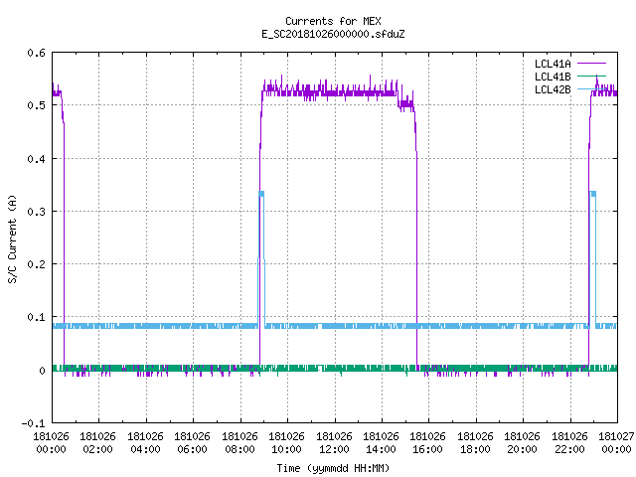Click the green line sample beside LCL41B
The width and height of the screenshot is (636, 477).
[591, 76]
